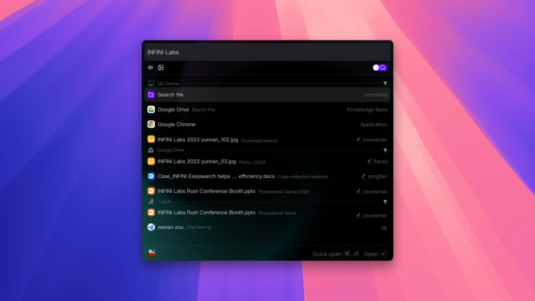
Task: Click the Quick open label
Action: pyautogui.click(x=327, y=254)
